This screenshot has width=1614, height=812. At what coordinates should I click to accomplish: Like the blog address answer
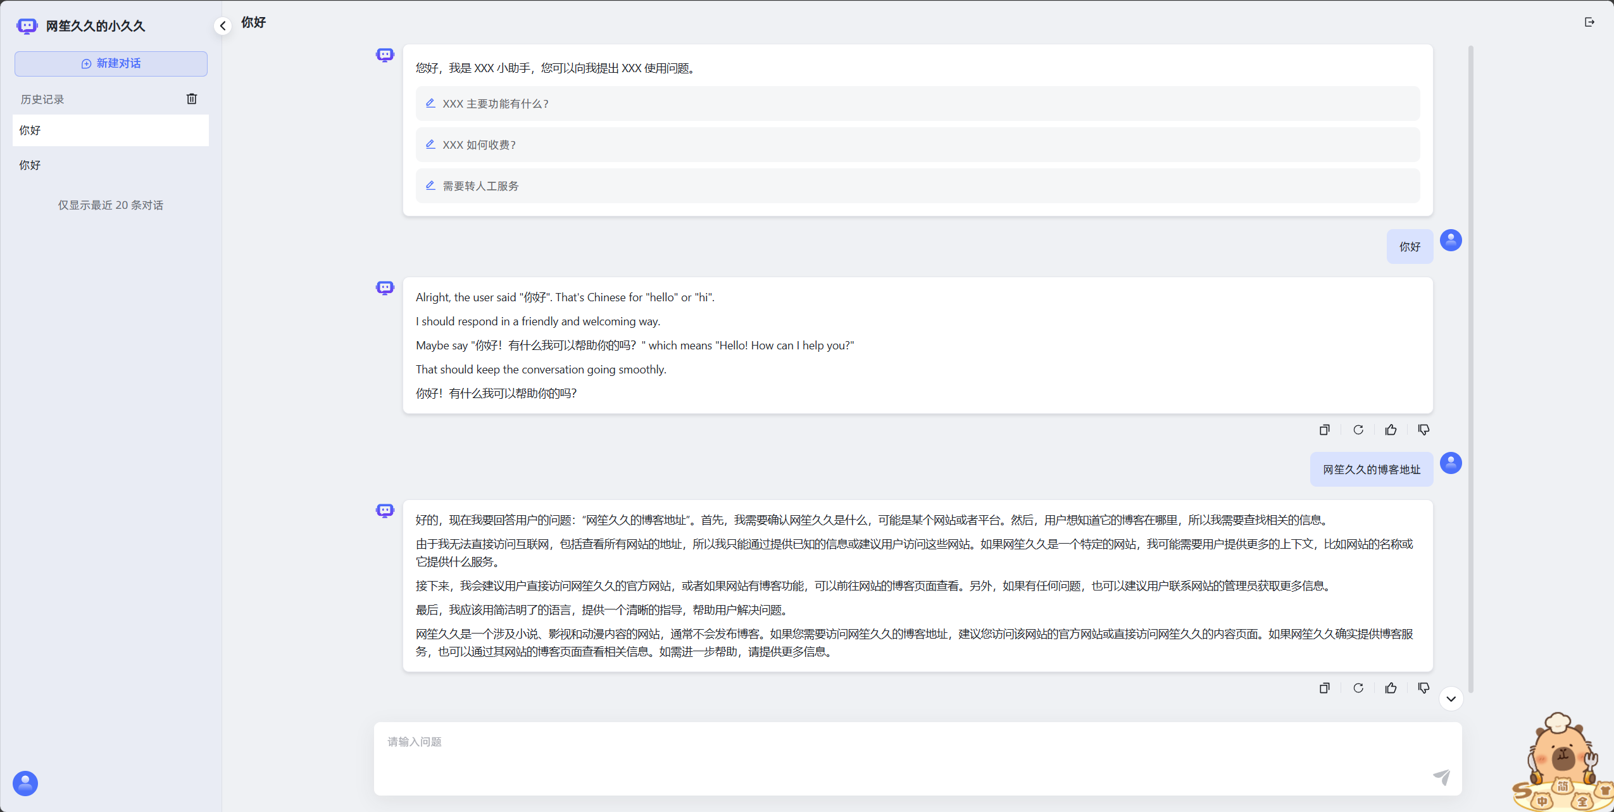(x=1391, y=688)
